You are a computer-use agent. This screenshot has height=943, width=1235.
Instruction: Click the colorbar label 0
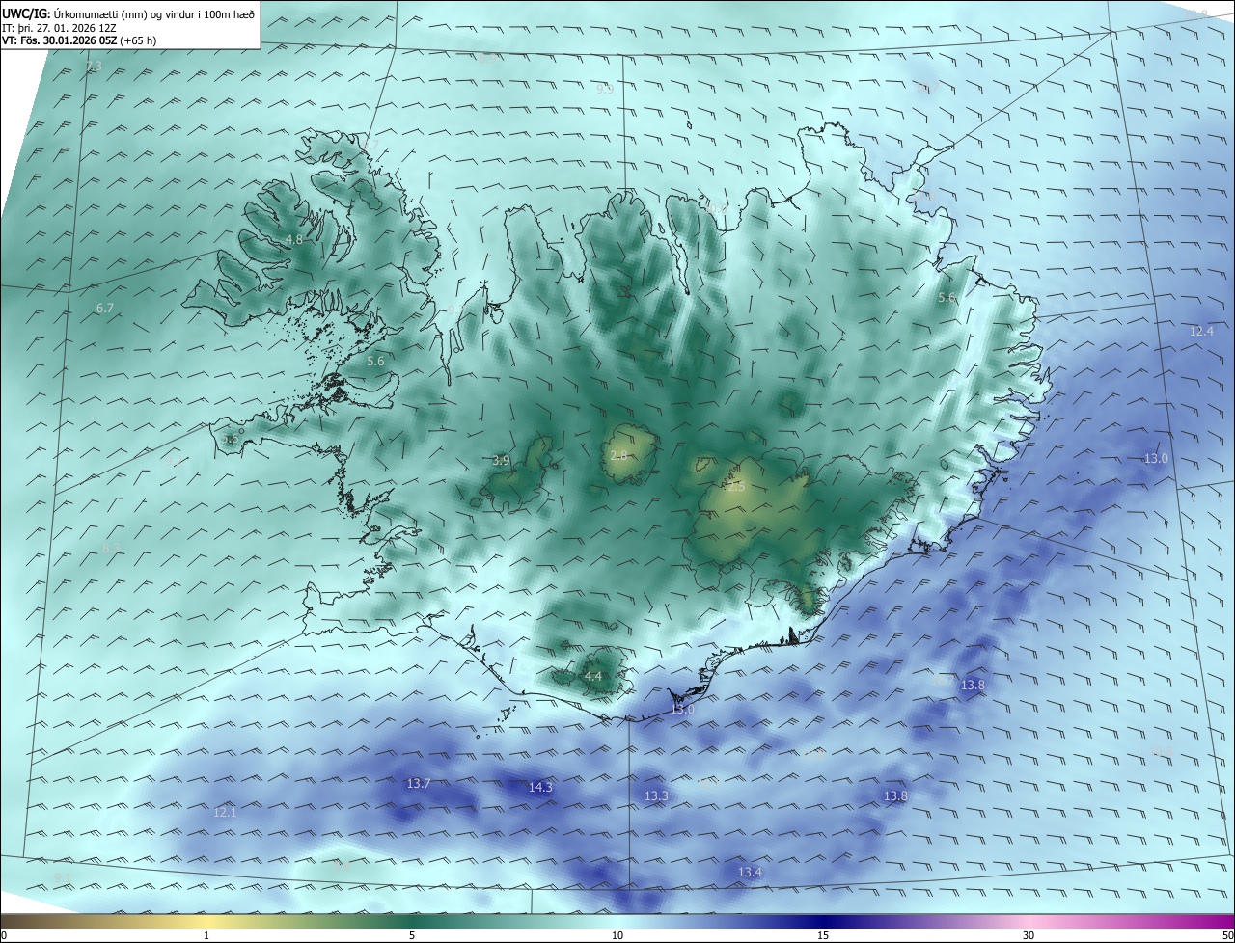[4, 935]
